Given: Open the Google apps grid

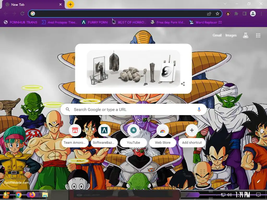Looking at the screenshot, I should [x=258, y=35].
